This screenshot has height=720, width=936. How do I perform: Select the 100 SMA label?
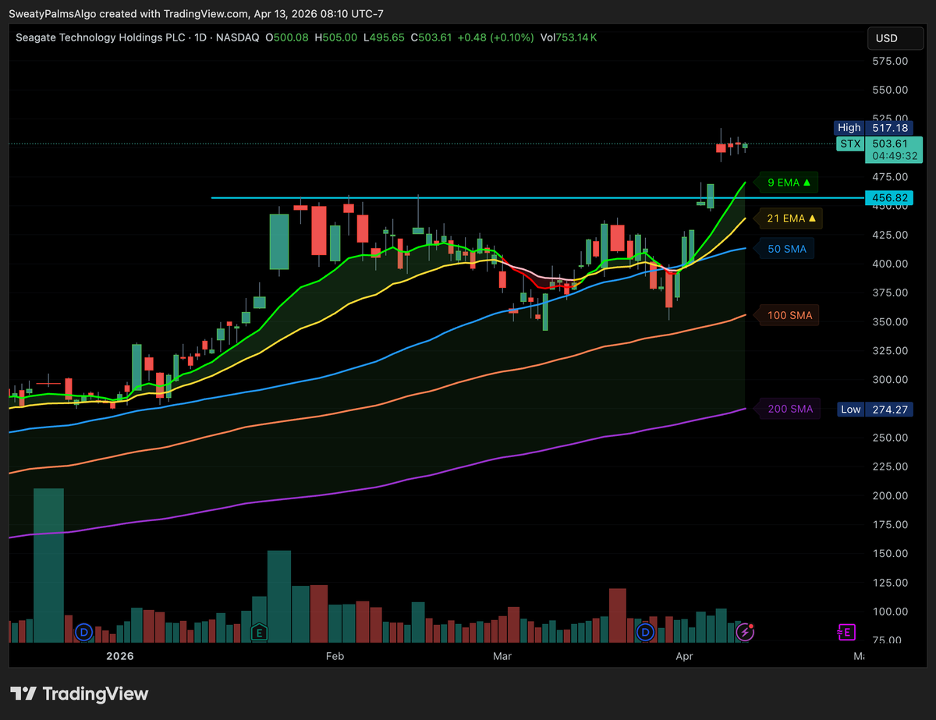[790, 315]
